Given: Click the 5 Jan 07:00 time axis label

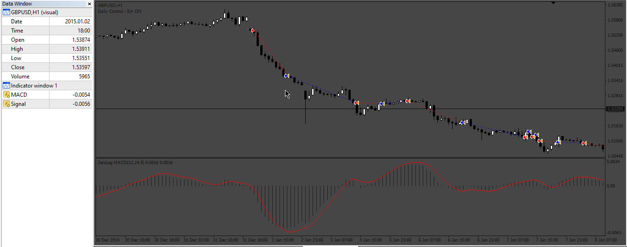Looking at the screenshot, I should pos(342,240).
